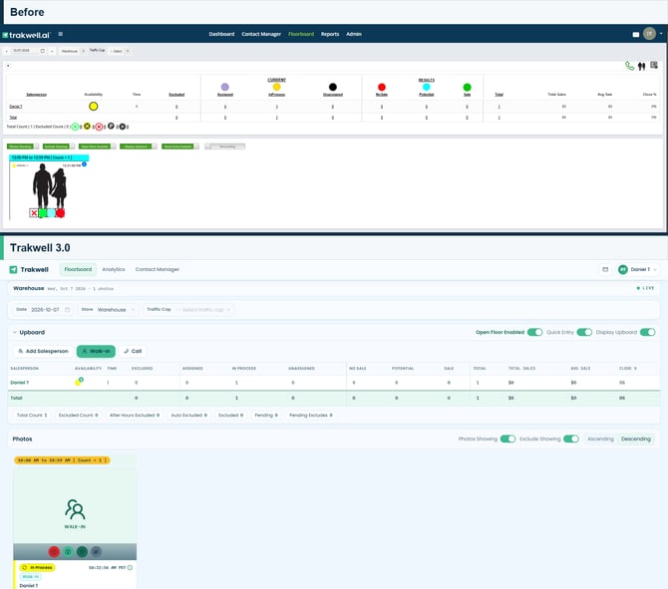Image resolution: width=668 pixels, height=589 pixels.
Task: Toggle the Photos Showing switch in Trakwell 3.0
Action: (x=507, y=439)
